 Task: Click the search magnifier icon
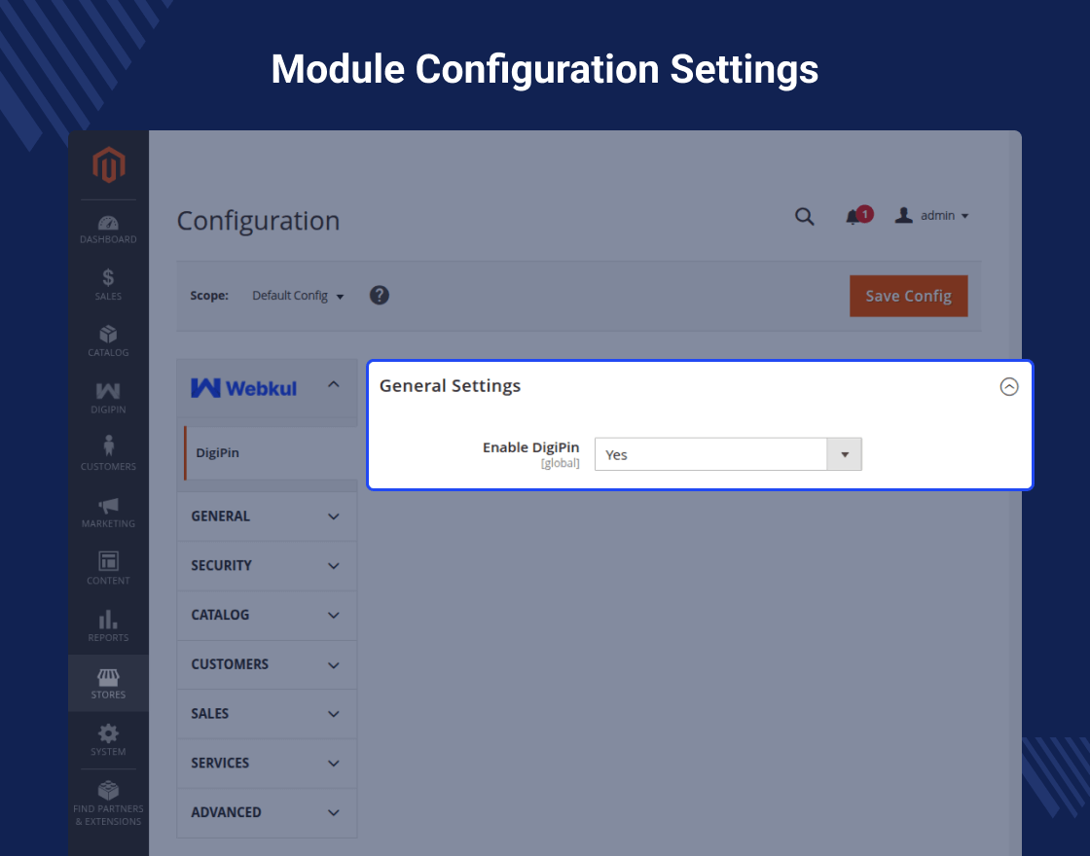point(804,216)
